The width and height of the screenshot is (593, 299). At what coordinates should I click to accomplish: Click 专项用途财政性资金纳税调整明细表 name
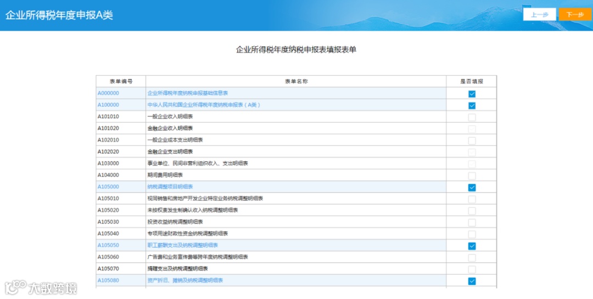click(x=188, y=234)
